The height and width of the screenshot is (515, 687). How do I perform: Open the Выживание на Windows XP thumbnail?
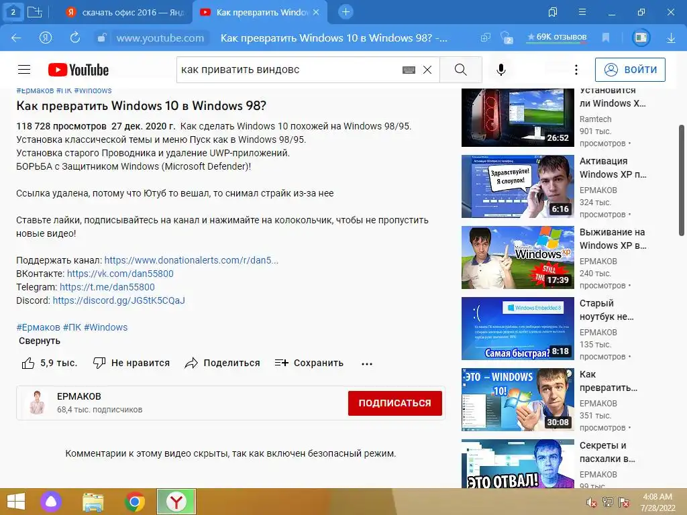click(x=517, y=257)
